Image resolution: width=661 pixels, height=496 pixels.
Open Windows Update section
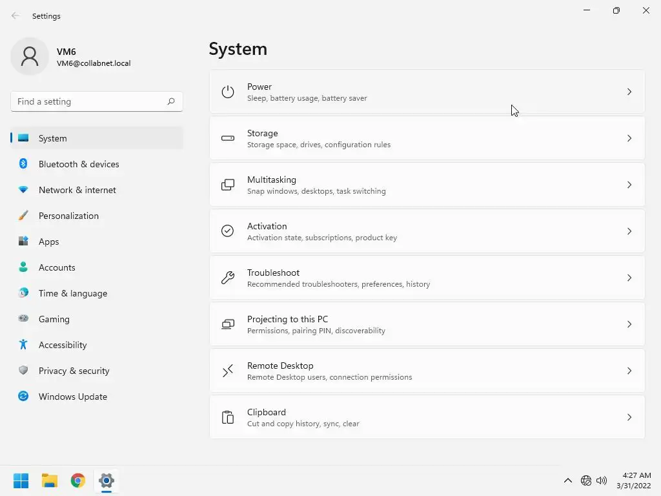pyautogui.click(x=97, y=397)
